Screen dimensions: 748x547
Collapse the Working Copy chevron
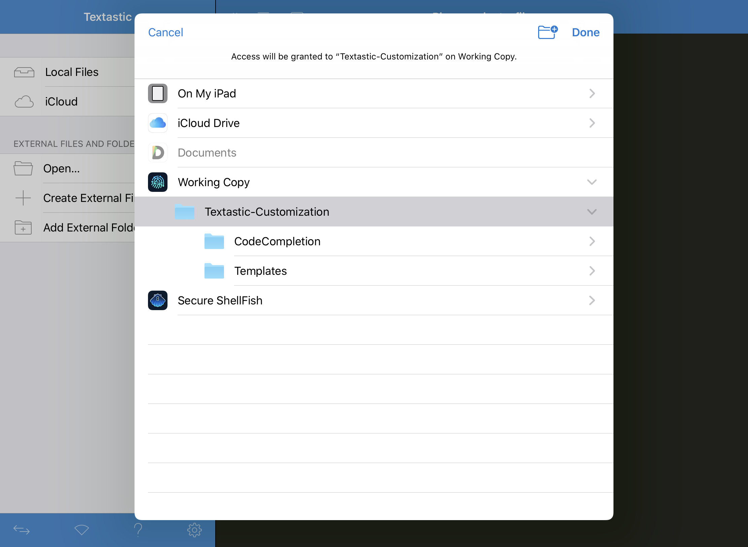(592, 182)
